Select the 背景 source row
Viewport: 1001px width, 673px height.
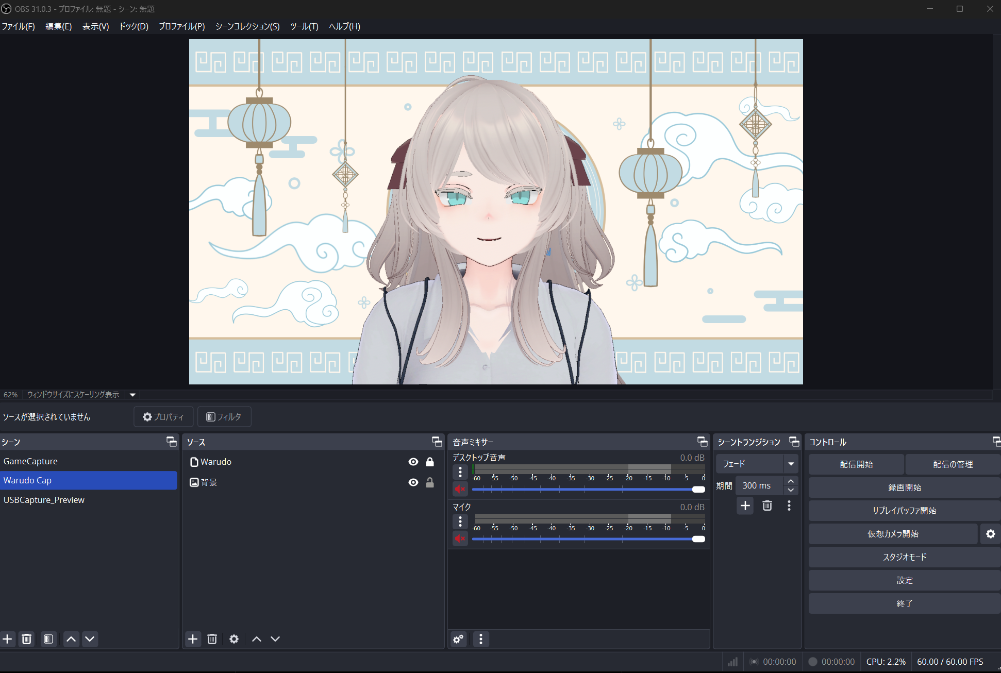(x=313, y=482)
